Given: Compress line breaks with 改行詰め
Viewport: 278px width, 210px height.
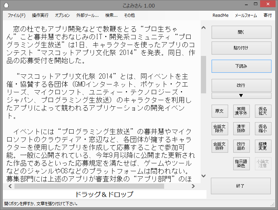Looking at the screenshot, I should [242, 146].
